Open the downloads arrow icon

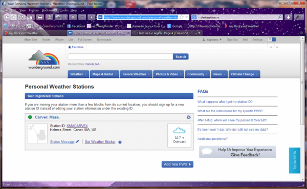(289, 17)
